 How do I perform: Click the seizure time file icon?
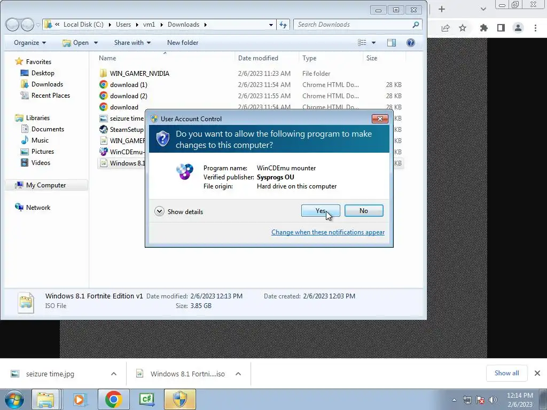point(103,118)
